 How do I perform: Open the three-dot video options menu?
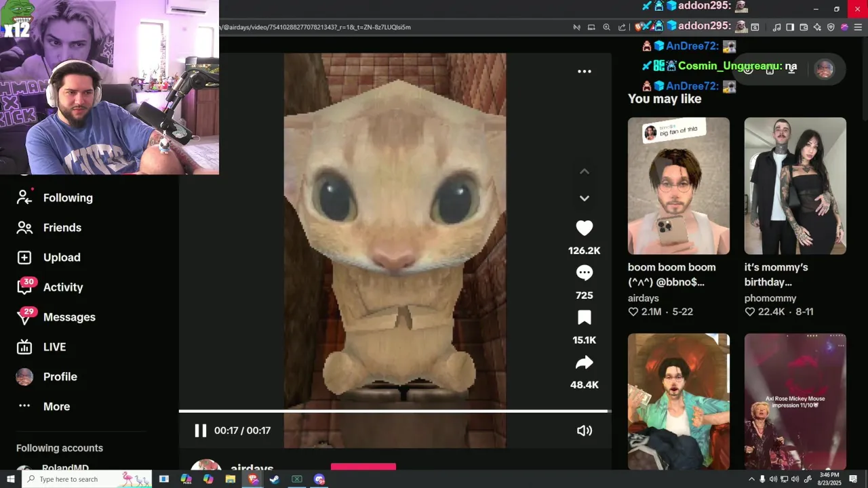[584, 71]
